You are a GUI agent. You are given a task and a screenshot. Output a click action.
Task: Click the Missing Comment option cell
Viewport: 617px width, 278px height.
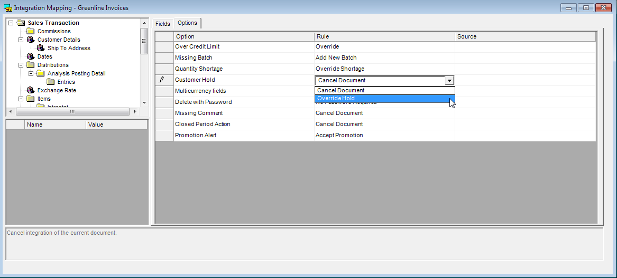click(x=244, y=113)
